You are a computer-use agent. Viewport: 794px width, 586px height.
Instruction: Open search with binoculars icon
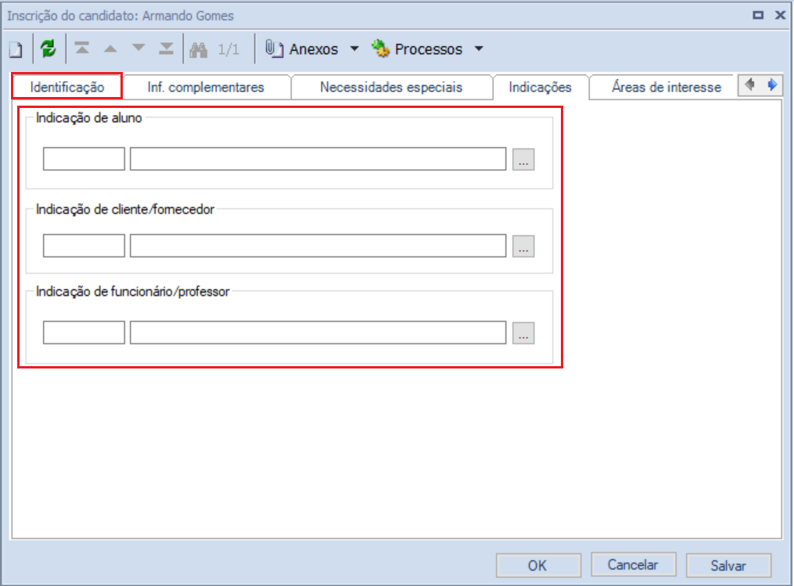point(199,49)
